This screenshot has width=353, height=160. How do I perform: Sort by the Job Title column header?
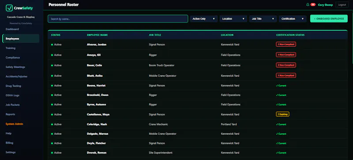[155, 35]
